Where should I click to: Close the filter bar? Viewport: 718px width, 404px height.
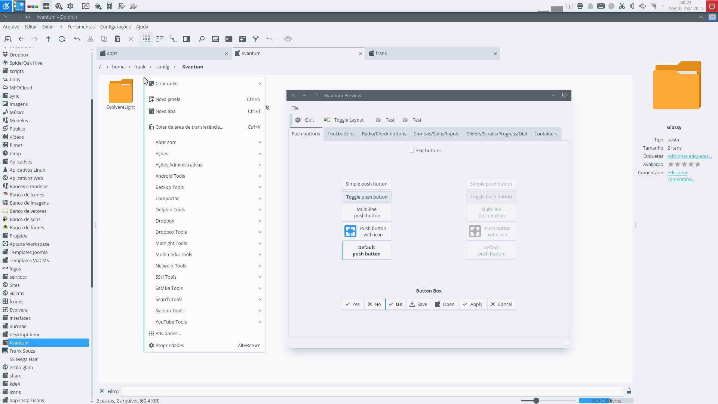coord(102,391)
